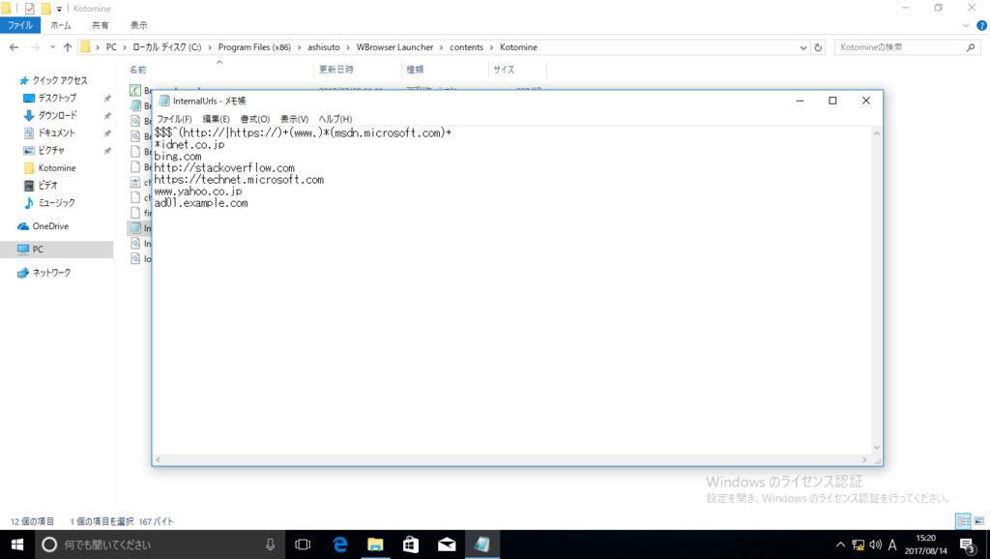Open Notepad View menu 表示(V)
Screen dimensions: 990x559
tap(294, 119)
